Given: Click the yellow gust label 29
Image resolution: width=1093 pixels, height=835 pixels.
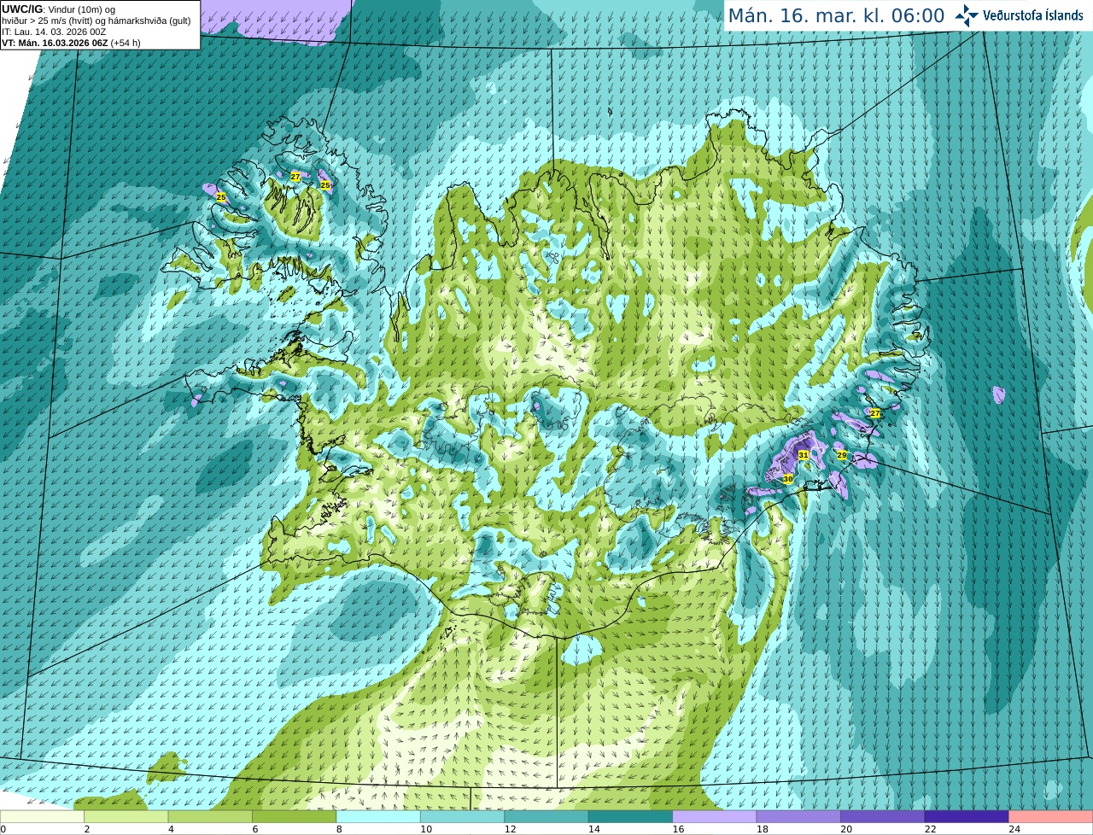Looking at the screenshot, I should (842, 455).
